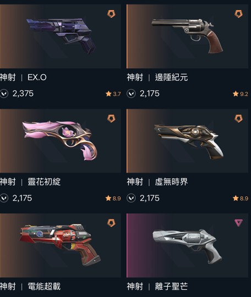Click the orange tier badge on 虛無時界 card

pos(238,118)
